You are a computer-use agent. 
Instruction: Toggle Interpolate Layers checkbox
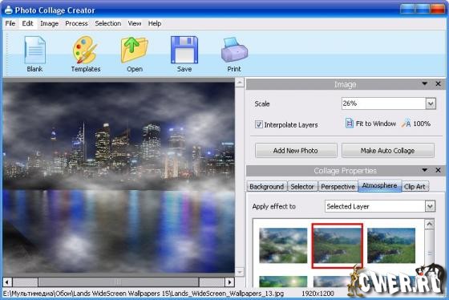coord(258,124)
